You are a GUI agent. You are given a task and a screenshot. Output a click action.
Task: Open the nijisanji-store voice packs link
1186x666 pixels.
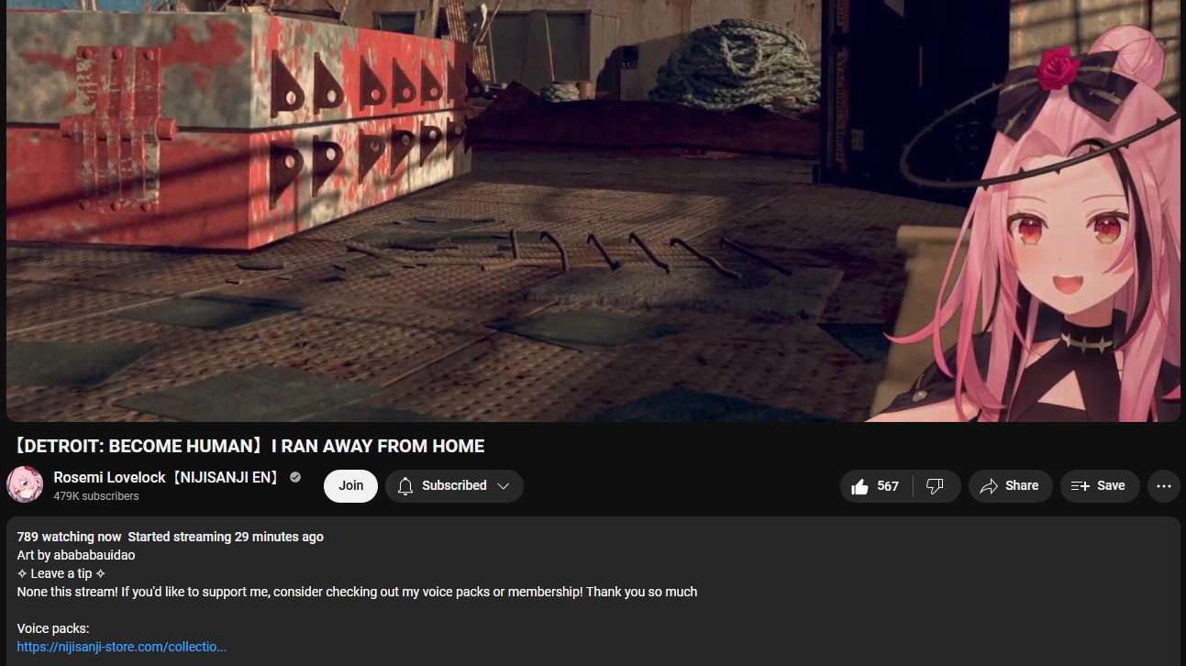click(x=122, y=647)
